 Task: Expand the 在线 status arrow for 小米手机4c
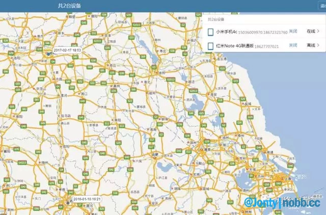(x=318, y=32)
